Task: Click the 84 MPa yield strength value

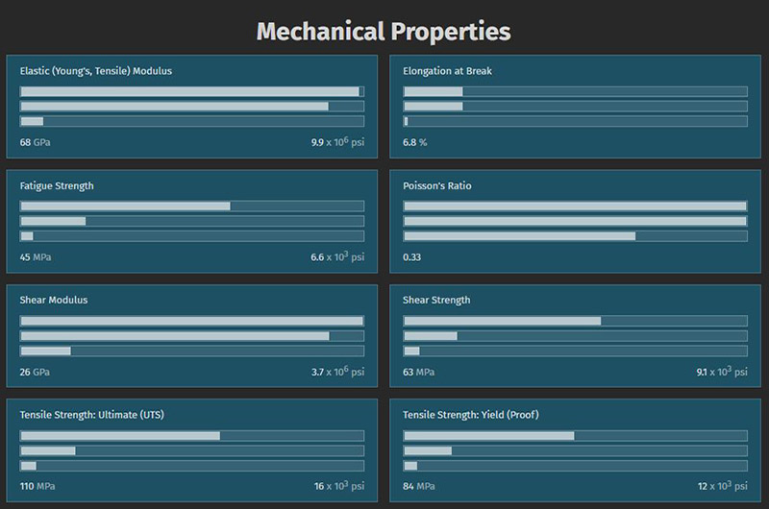Action: click(x=419, y=487)
